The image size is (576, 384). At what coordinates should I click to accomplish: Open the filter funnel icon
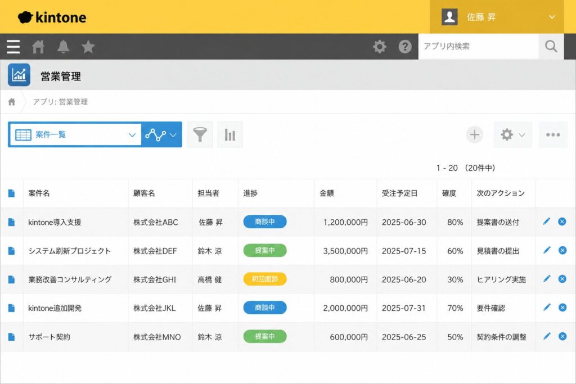tap(200, 135)
